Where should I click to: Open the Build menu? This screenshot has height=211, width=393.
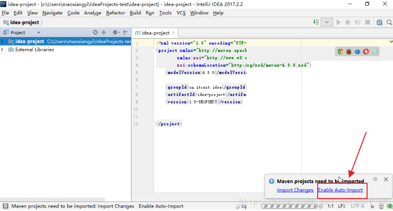click(135, 13)
